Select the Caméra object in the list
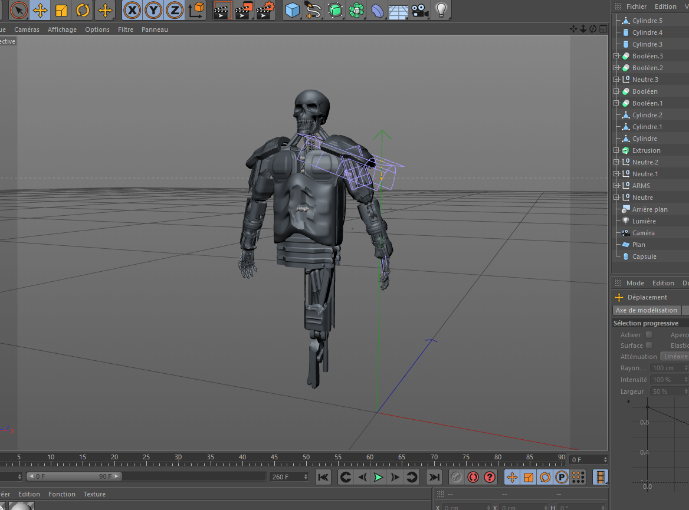689x510 pixels. pyautogui.click(x=644, y=233)
